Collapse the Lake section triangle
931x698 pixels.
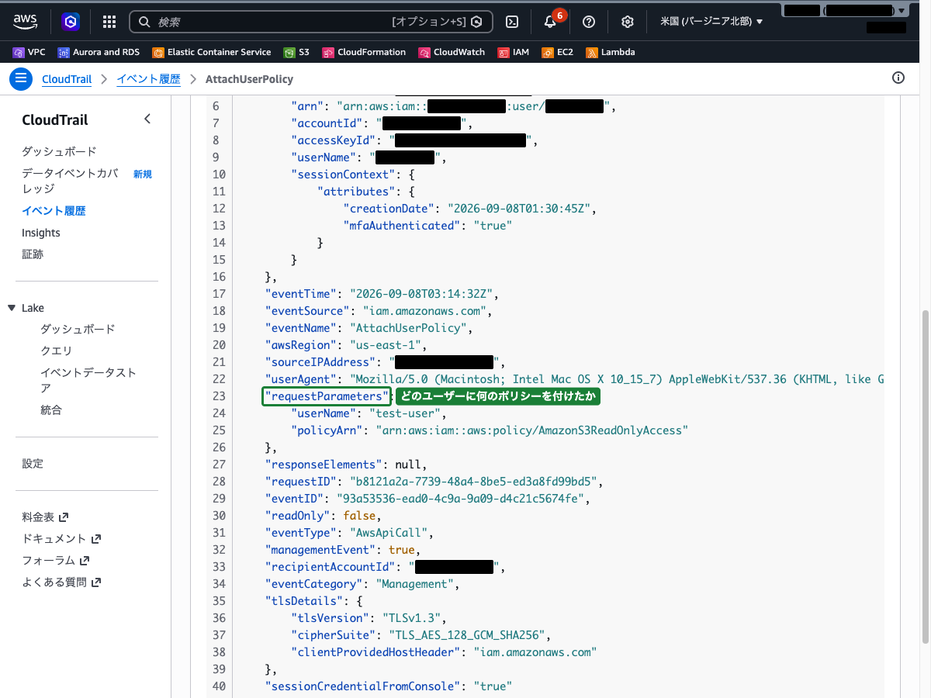coord(11,308)
